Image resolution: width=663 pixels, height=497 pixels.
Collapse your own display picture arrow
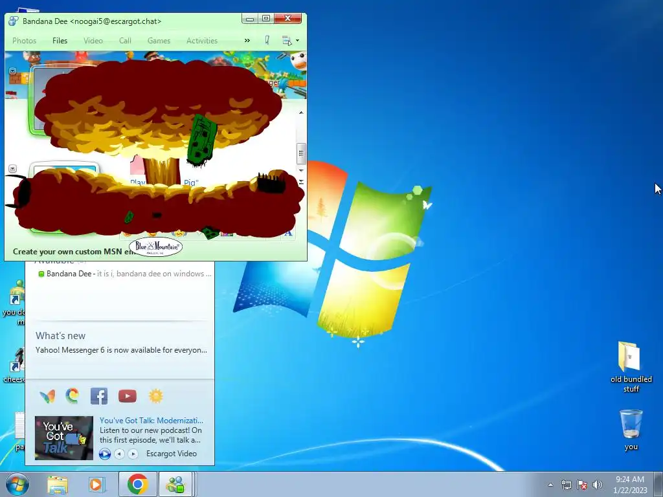[13, 169]
